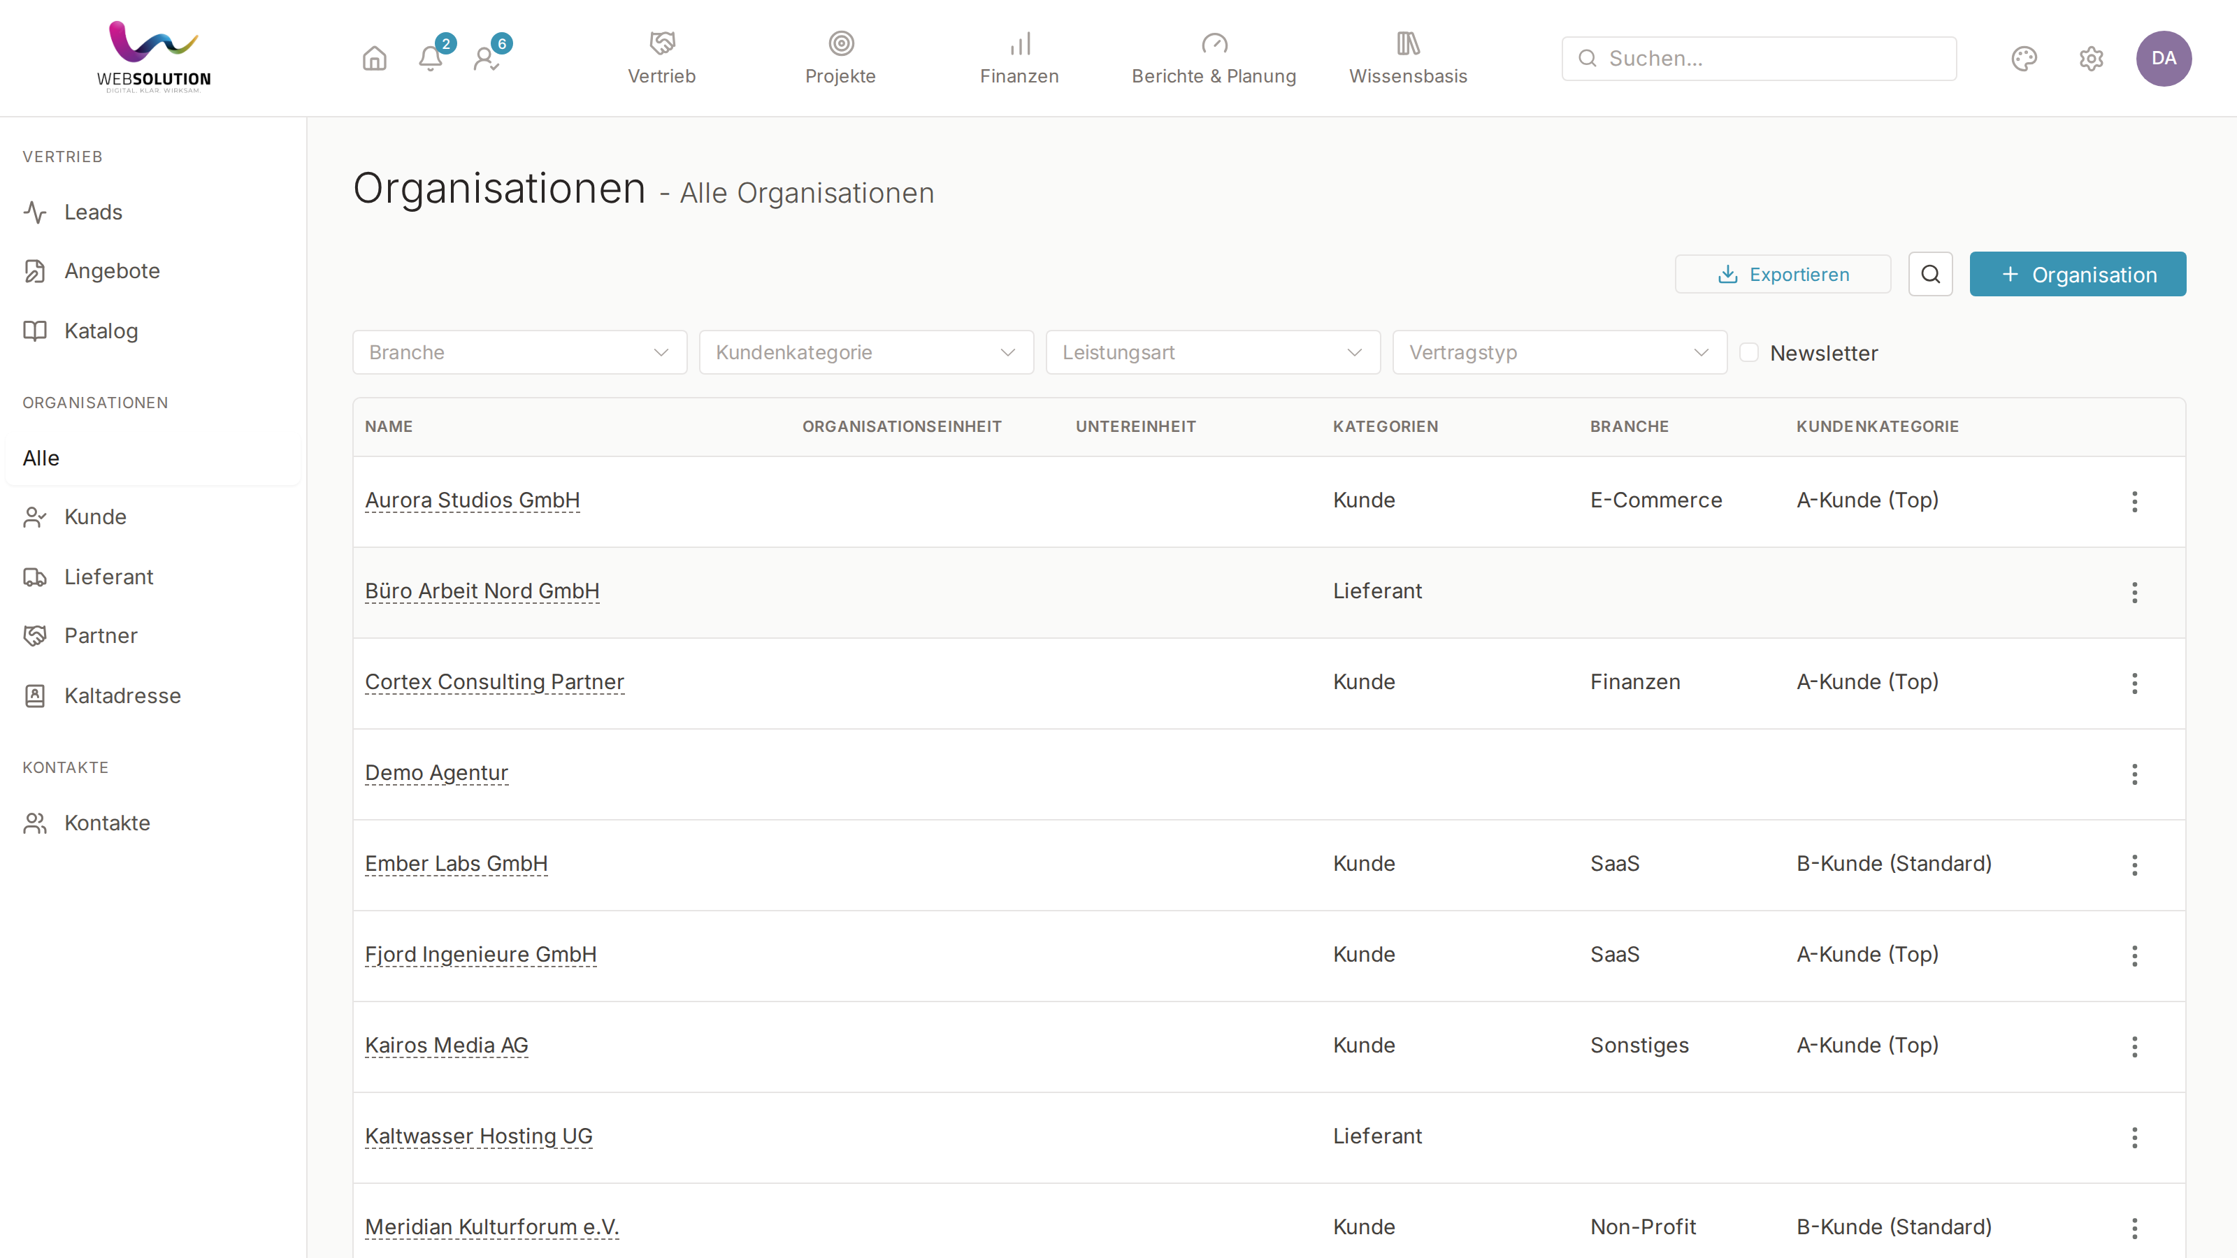The width and height of the screenshot is (2237, 1258).
Task: Open the Kairos Media AG link
Action: [x=447, y=1046]
